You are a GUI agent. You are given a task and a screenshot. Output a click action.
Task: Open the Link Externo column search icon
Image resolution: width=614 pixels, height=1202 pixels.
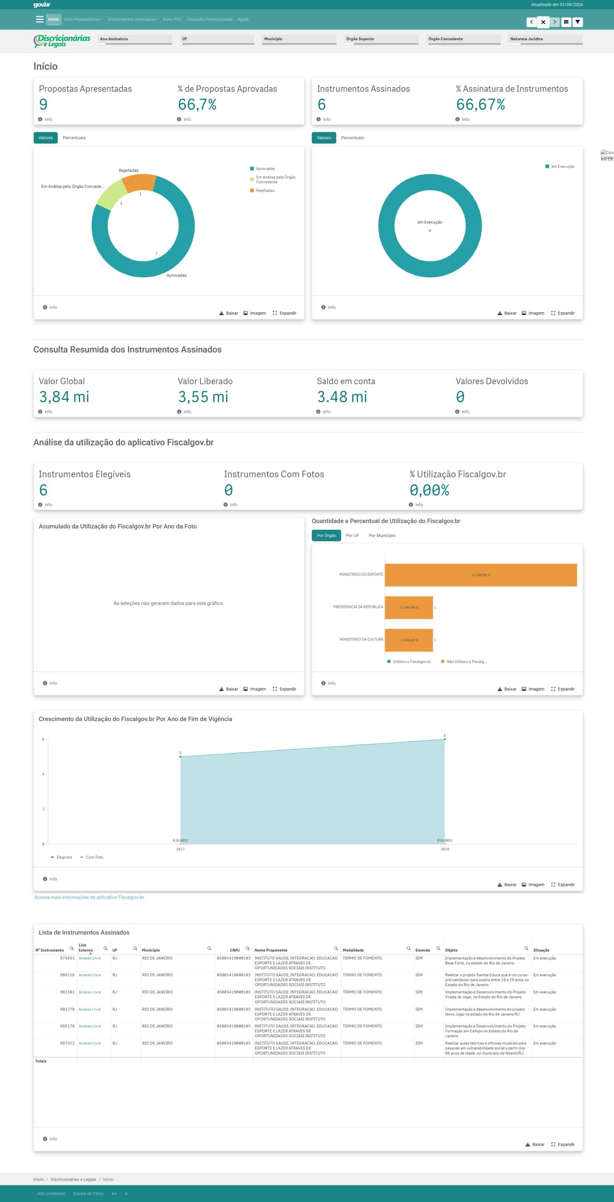tap(106, 948)
